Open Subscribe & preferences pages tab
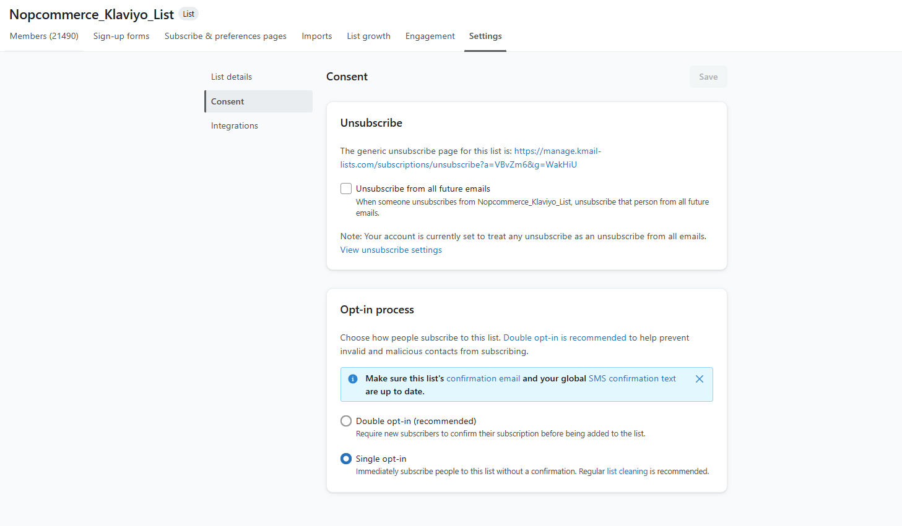902x526 pixels. pyautogui.click(x=225, y=36)
